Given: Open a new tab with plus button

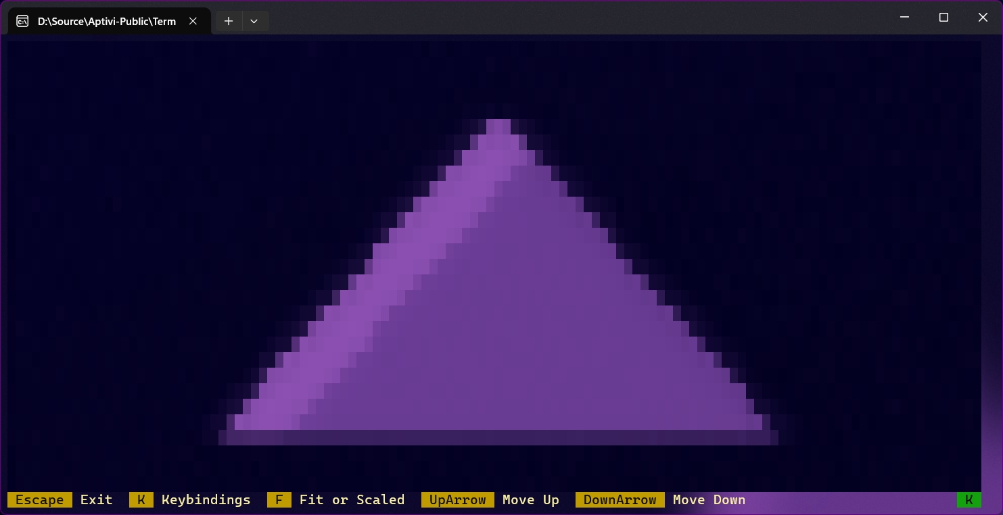Looking at the screenshot, I should pos(229,21).
